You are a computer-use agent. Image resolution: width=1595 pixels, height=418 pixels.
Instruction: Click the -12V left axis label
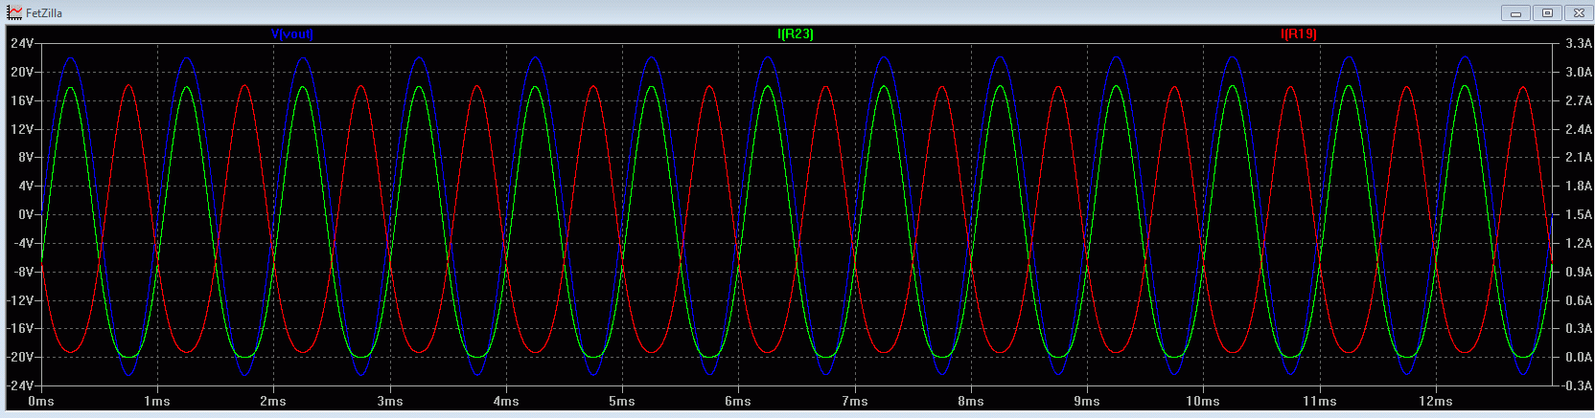[x=20, y=300]
